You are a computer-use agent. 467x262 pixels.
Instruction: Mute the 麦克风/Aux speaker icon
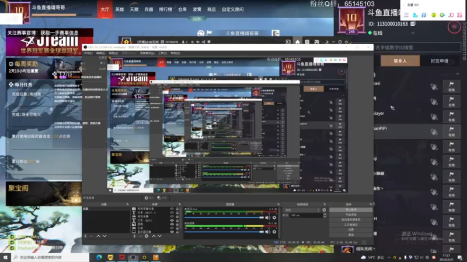(268, 218)
